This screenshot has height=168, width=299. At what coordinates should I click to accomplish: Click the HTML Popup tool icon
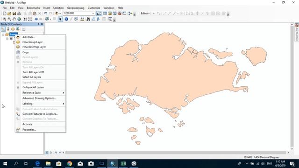tap(76, 19)
